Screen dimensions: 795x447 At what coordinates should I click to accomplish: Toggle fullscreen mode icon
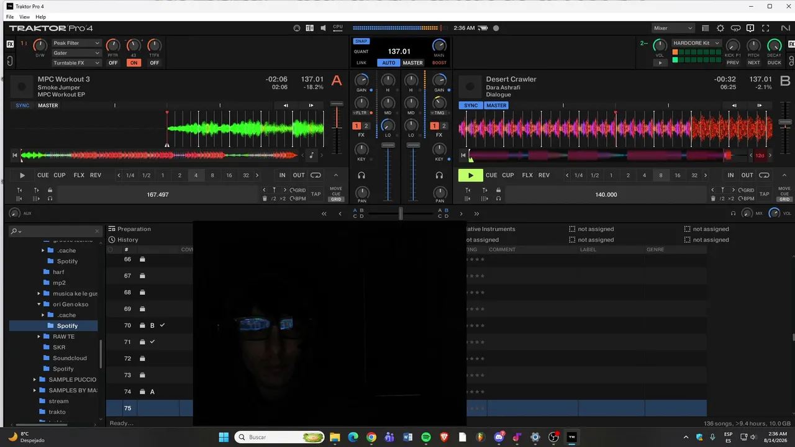[766, 28]
